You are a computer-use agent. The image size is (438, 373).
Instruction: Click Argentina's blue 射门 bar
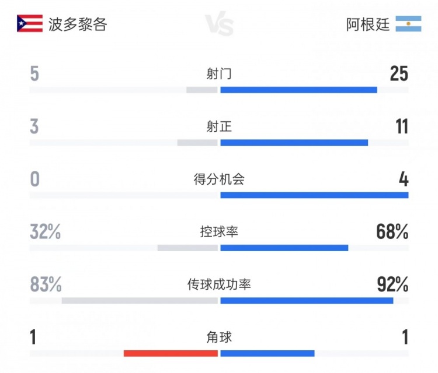tap(298, 90)
